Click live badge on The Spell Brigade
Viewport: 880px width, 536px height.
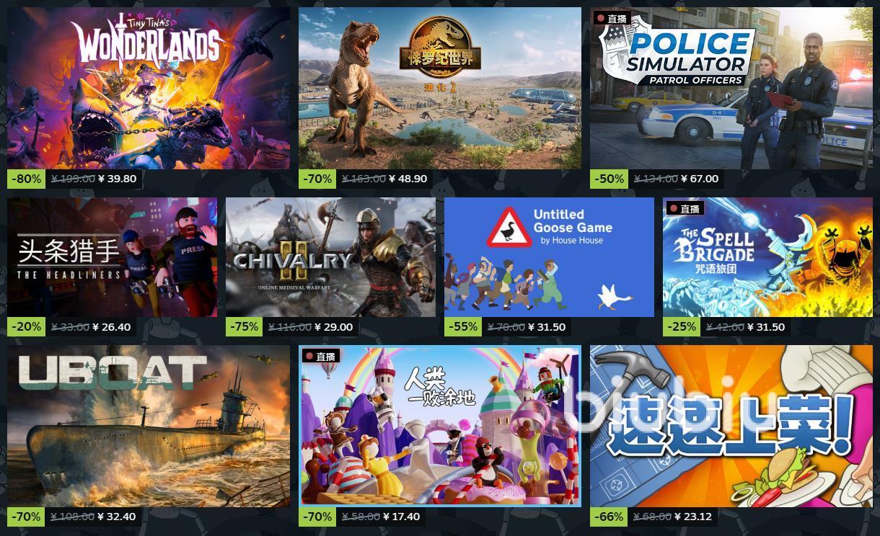pyautogui.click(x=685, y=209)
